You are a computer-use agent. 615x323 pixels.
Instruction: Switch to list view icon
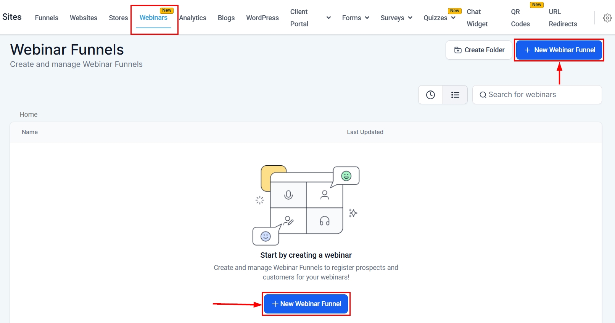455,95
